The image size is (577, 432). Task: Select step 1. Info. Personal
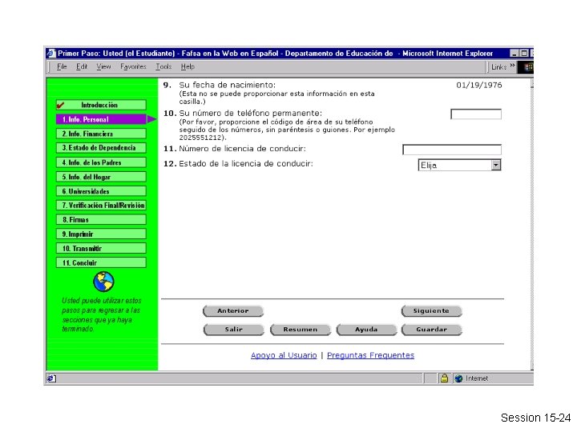click(101, 119)
